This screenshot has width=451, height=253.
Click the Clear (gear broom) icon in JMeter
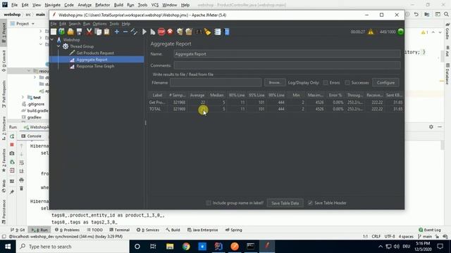click(x=180, y=32)
